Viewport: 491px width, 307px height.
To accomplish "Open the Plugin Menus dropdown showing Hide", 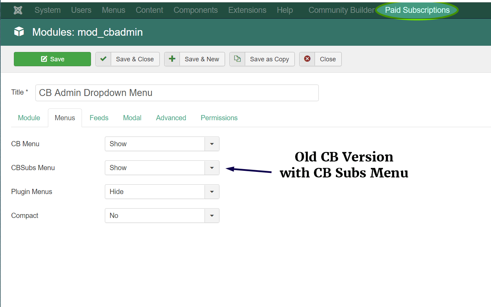I will point(162,192).
